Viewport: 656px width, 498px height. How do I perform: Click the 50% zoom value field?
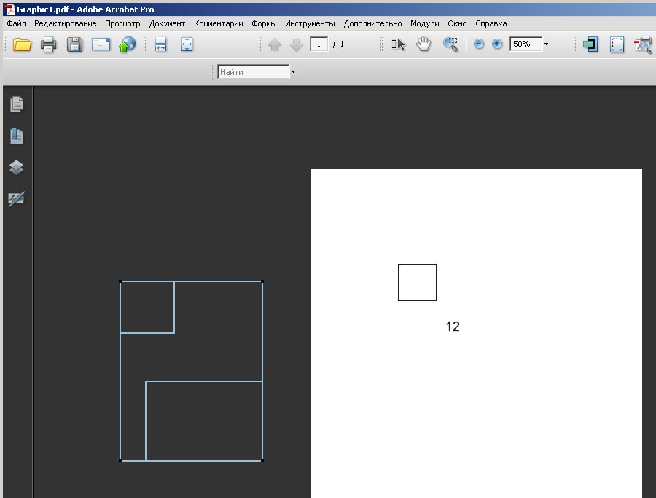(526, 44)
